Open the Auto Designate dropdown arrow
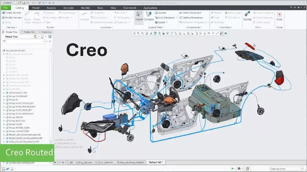Viewport: 307px width, 172px height. (176, 17)
